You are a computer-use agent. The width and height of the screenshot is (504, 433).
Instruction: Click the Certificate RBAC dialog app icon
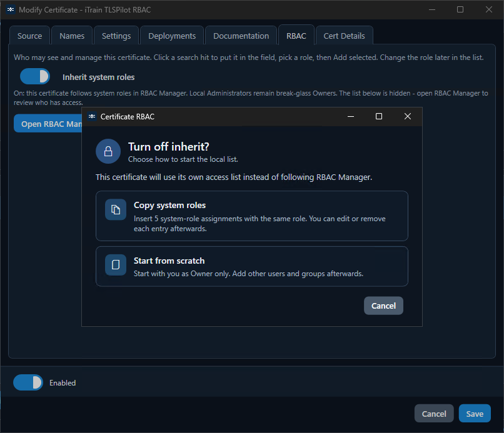point(92,116)
